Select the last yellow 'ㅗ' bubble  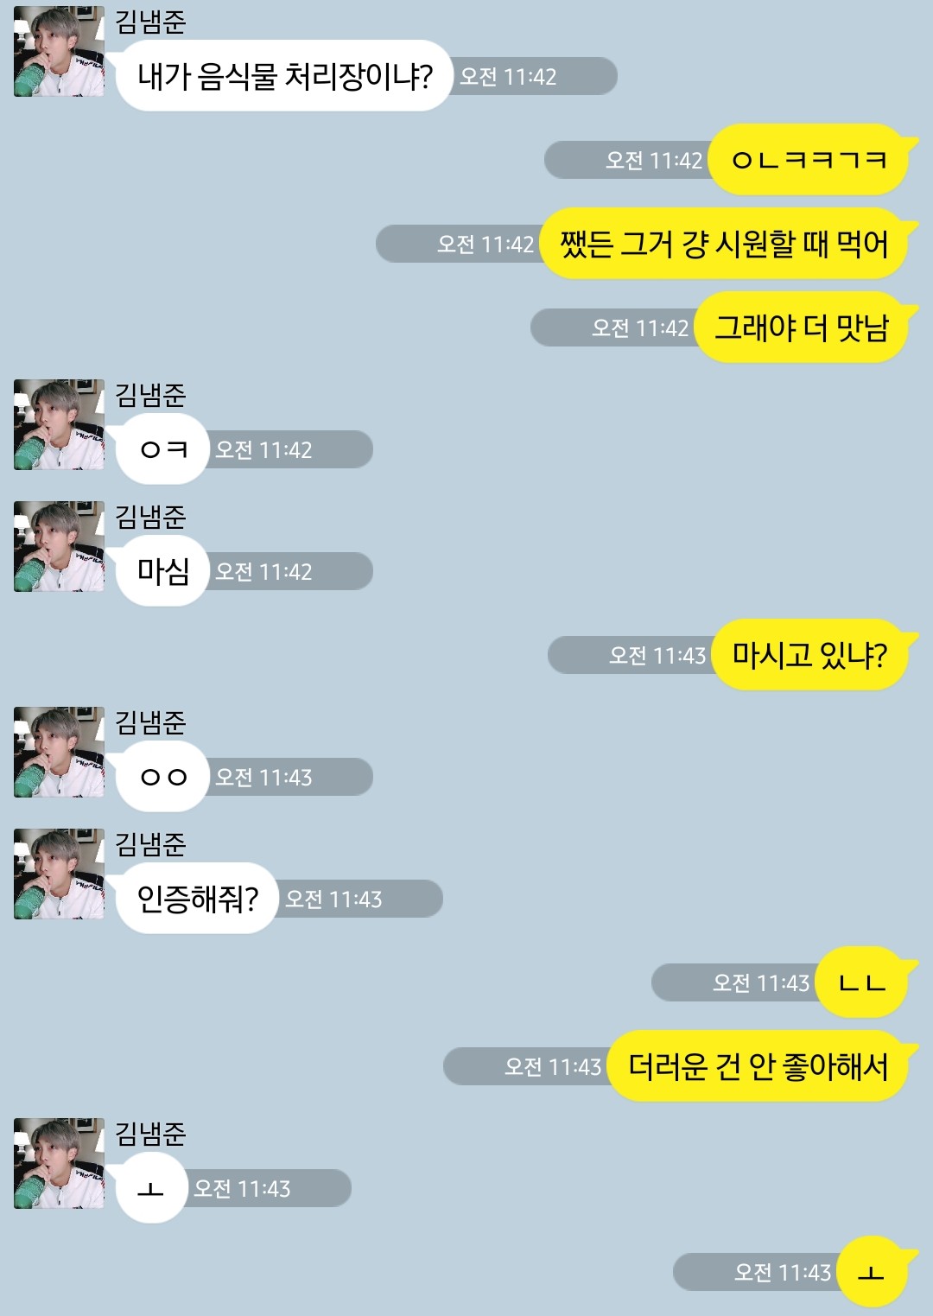(x=873, y=1272)
